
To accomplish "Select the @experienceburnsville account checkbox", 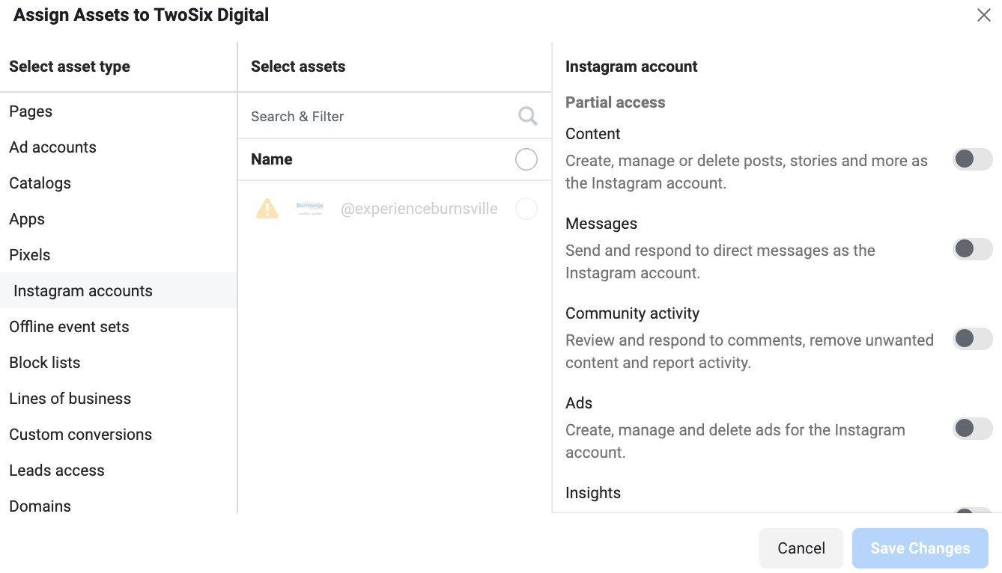I will click(x=526, y=209).
